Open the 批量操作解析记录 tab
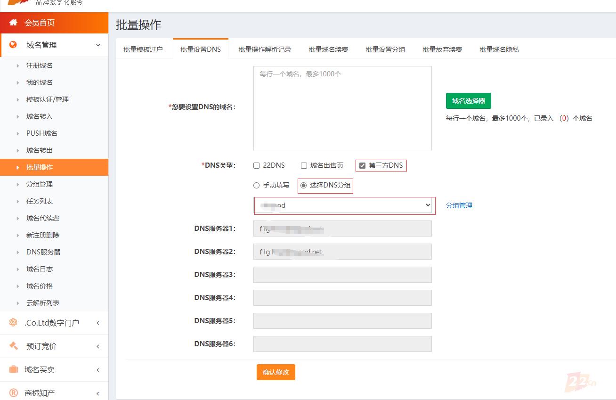 [265, 49]
